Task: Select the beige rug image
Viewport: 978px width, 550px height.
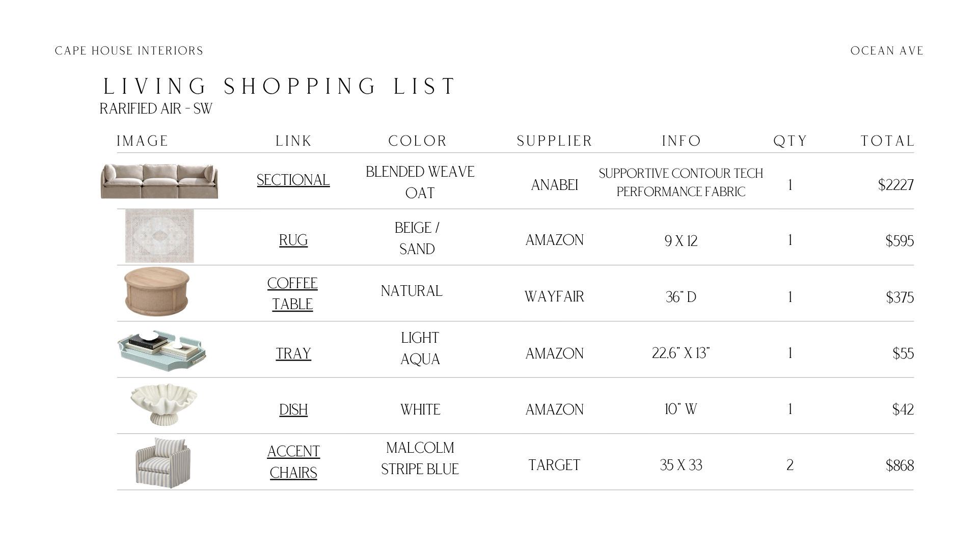Action: point(159,236)
